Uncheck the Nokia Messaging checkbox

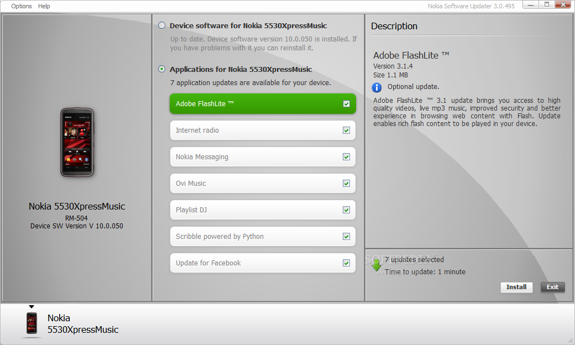coord(346,157)
